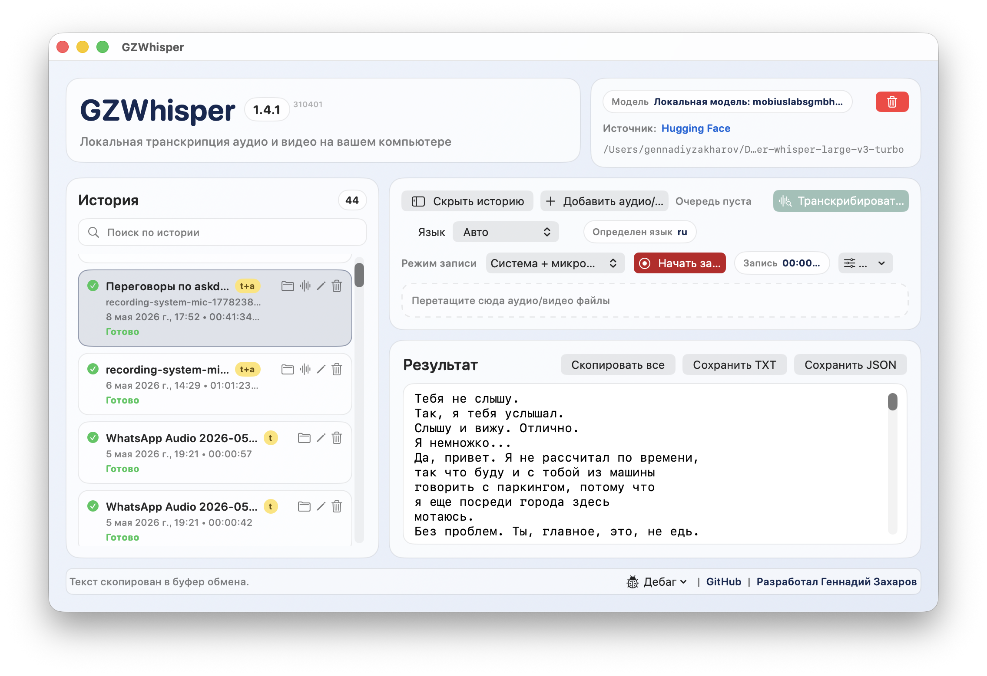This screenshot has width=987, height=676.
Task: Delete the local model with red trash button
Action: click(891, 102)
